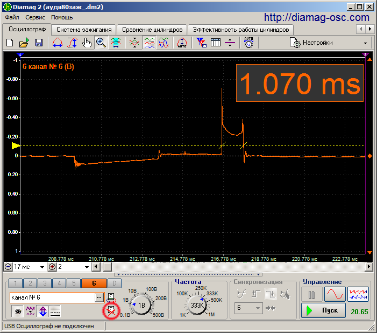The height and width of the screenshot is (333, 377).
Task: Open the Помощь menu
Action: click(x=62, y=17)
